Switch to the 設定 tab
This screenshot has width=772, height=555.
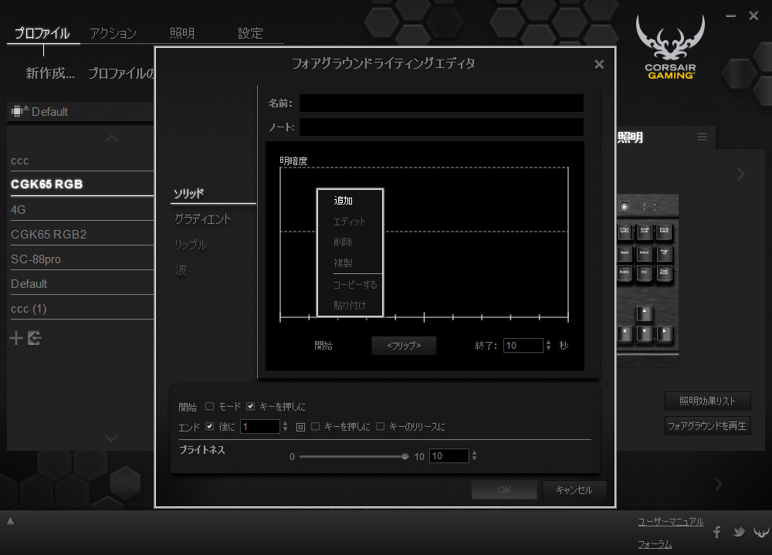coord(251,33)
